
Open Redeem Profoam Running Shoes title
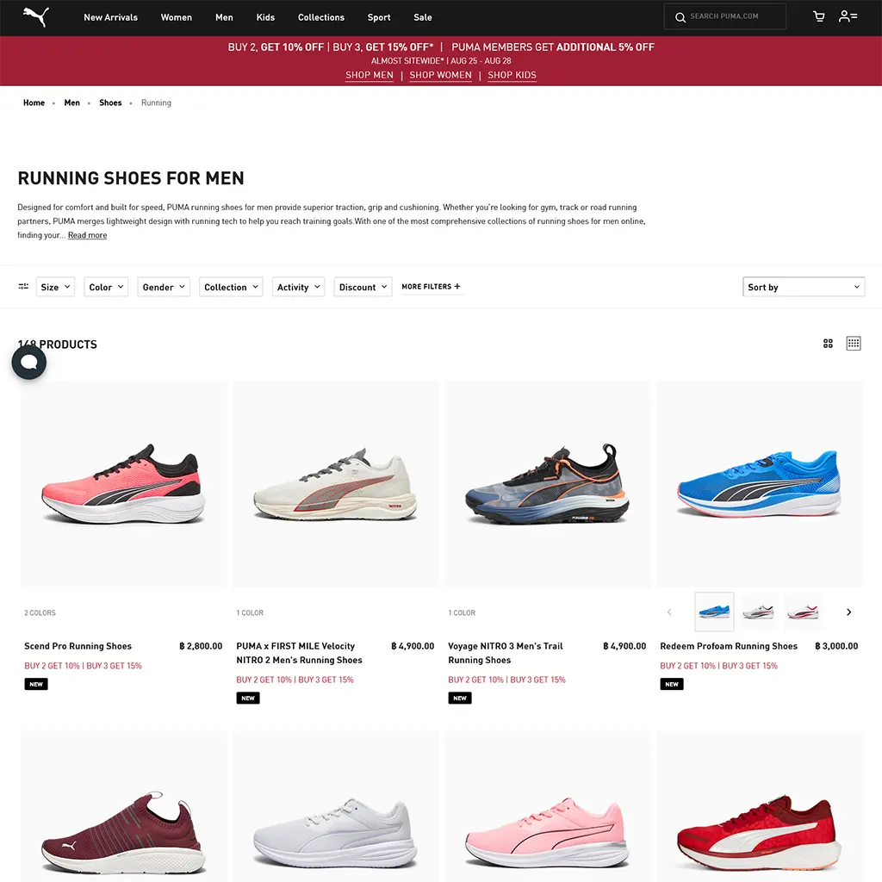pyautogui.click(x=729, y=646)
